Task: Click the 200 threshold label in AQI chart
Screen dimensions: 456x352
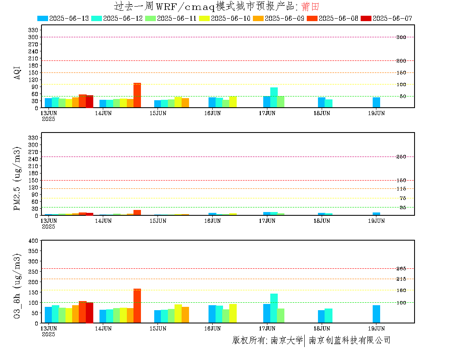Action: point(401,61)
